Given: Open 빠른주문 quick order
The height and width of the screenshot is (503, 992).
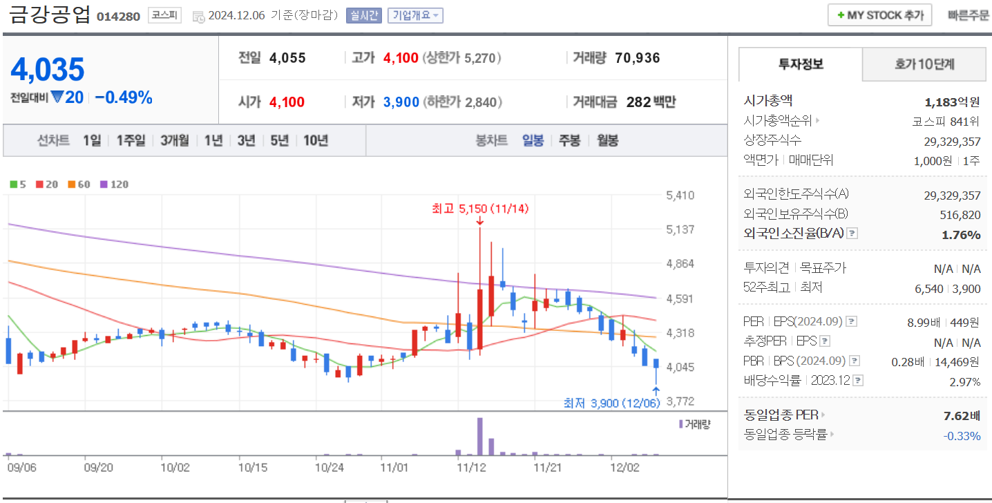Looking at the screenshot, I should coord(969,15).
